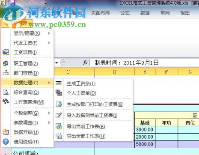Click the 导出当前工作表 spreadsheet icon
Image resolution: width=199 pixels, height=155 pixels.
[59, 126]
